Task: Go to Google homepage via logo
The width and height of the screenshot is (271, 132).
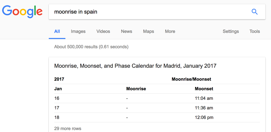Action: (x=22, y=12)
